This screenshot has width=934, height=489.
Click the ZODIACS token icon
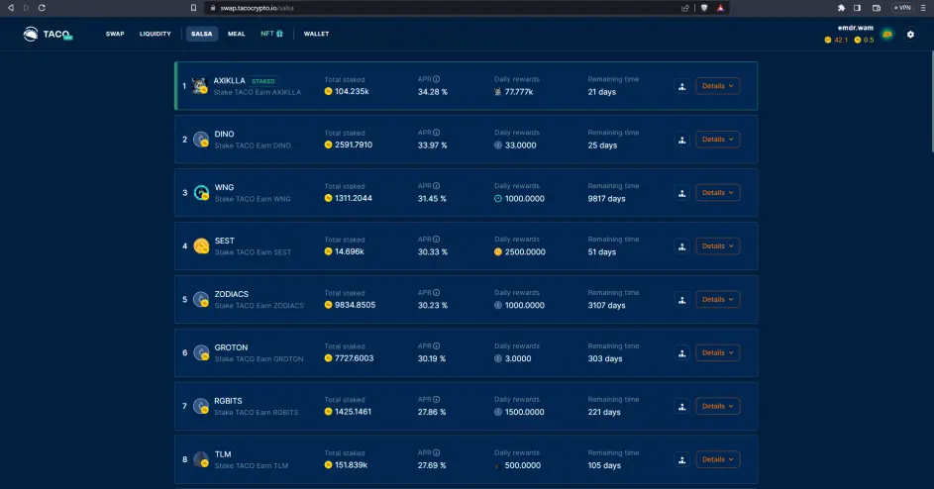(201, 299)
